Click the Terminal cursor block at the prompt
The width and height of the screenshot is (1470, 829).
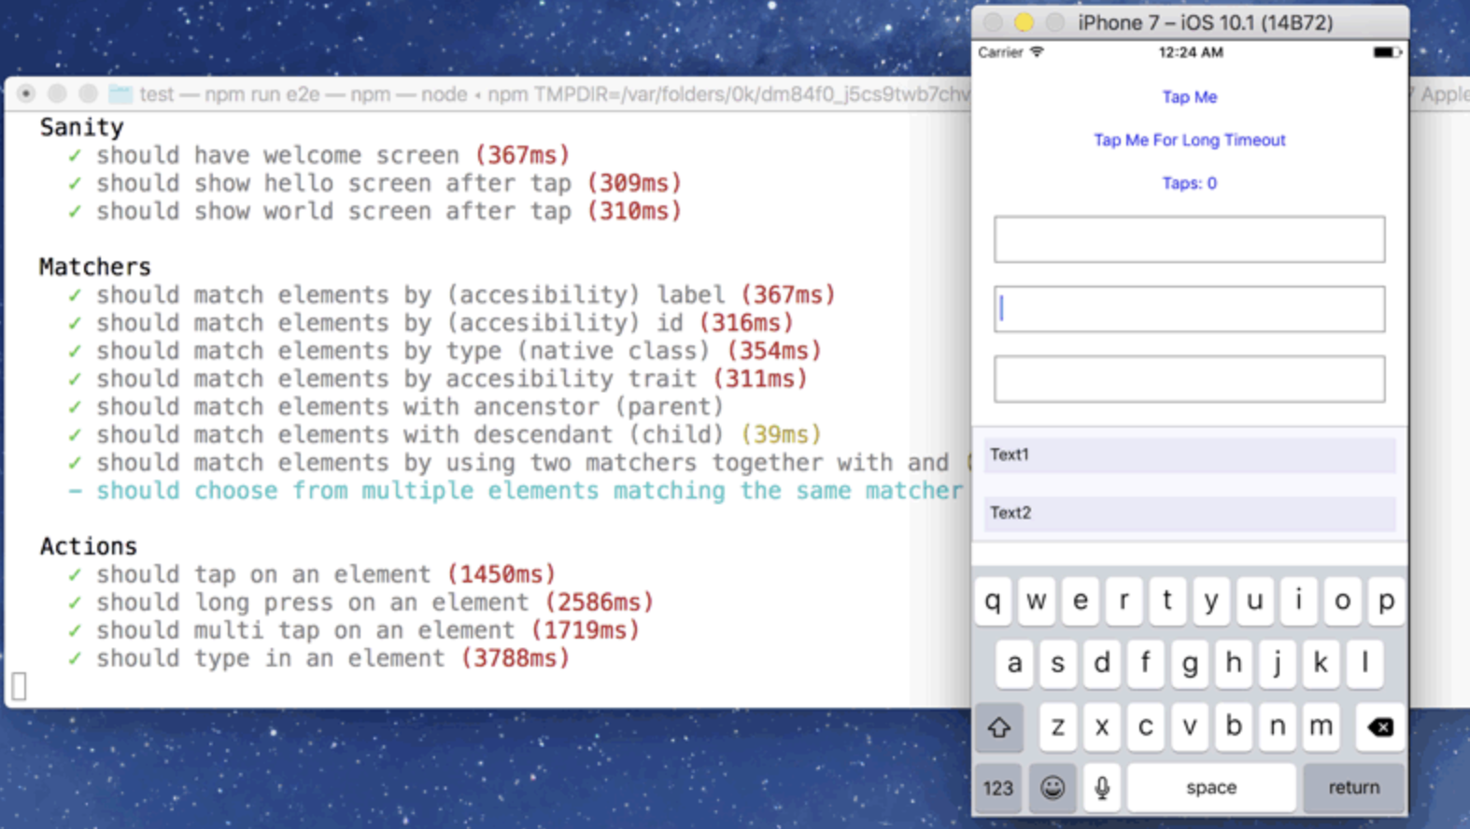20,686
